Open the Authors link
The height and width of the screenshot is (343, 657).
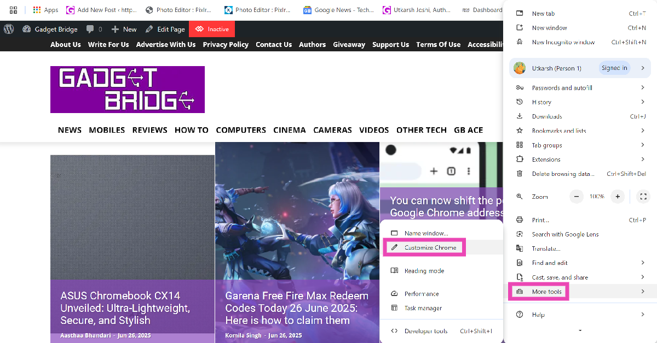pyautogui.click(x=313, y=45)
